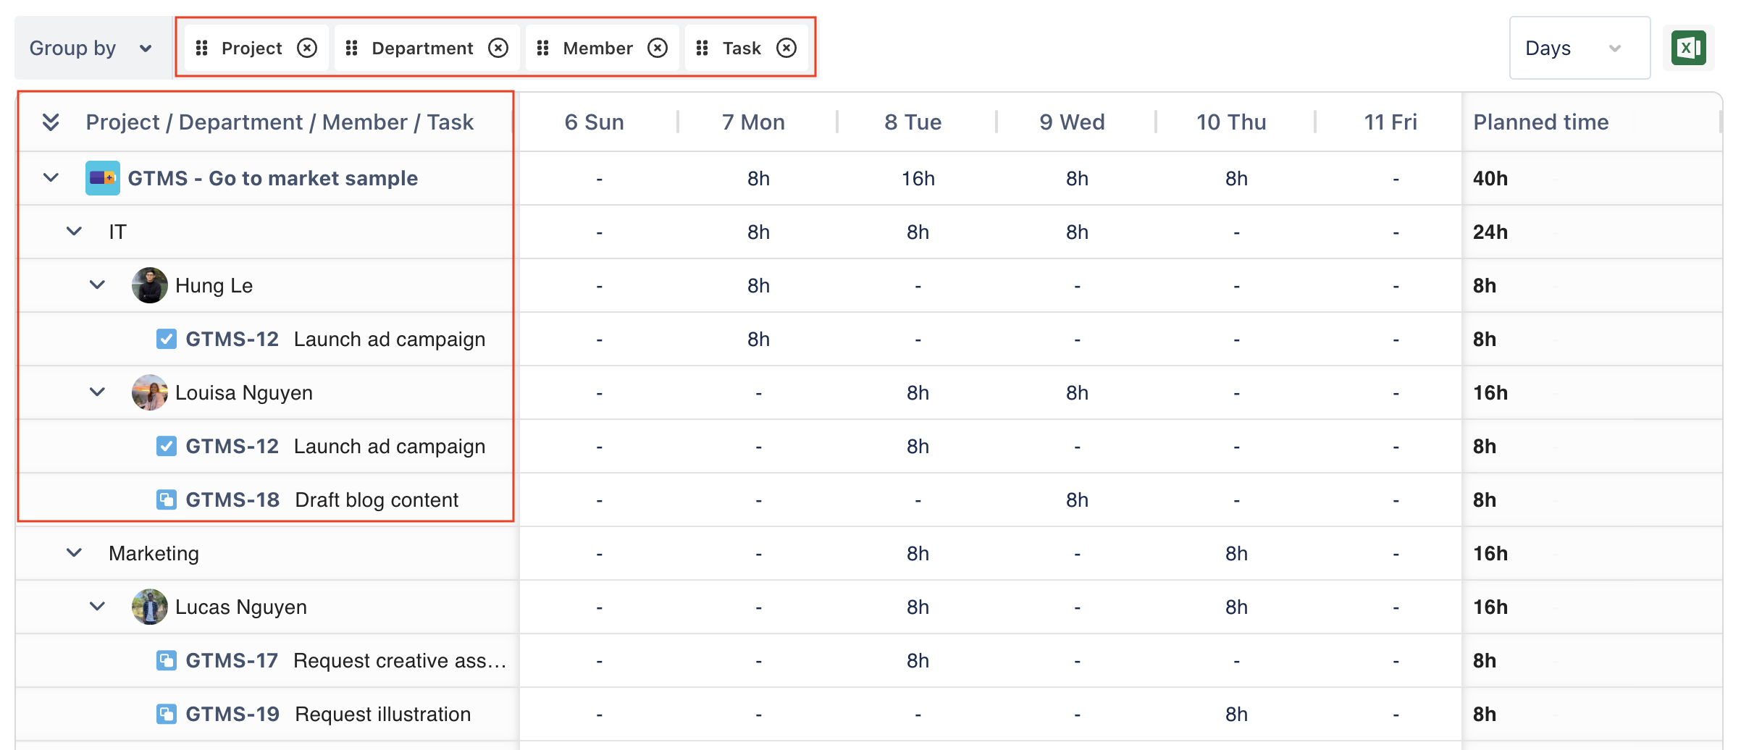The height and width of the screenshot is (750, 1741).
Task: Open the GTMS-19 issue link
Action: 232,714
